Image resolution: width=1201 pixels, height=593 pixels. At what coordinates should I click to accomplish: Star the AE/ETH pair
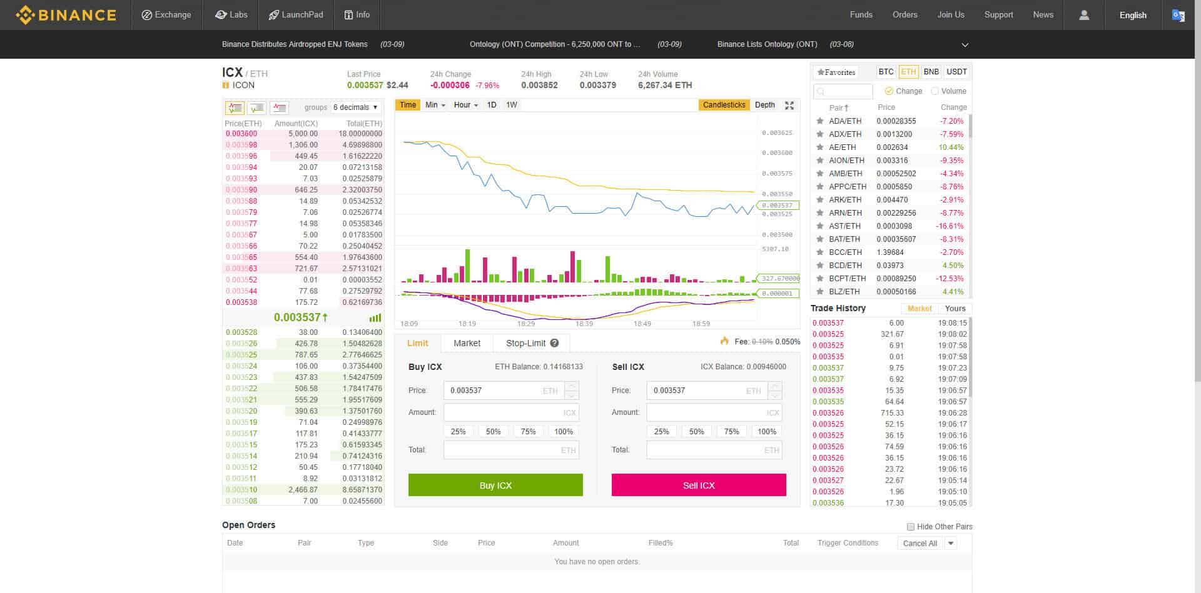(819, 147)
